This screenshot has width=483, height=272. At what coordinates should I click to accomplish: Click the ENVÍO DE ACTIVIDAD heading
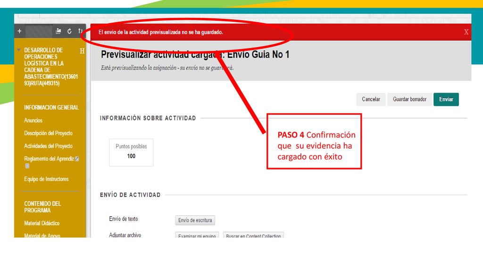click(x=130, y=195)
